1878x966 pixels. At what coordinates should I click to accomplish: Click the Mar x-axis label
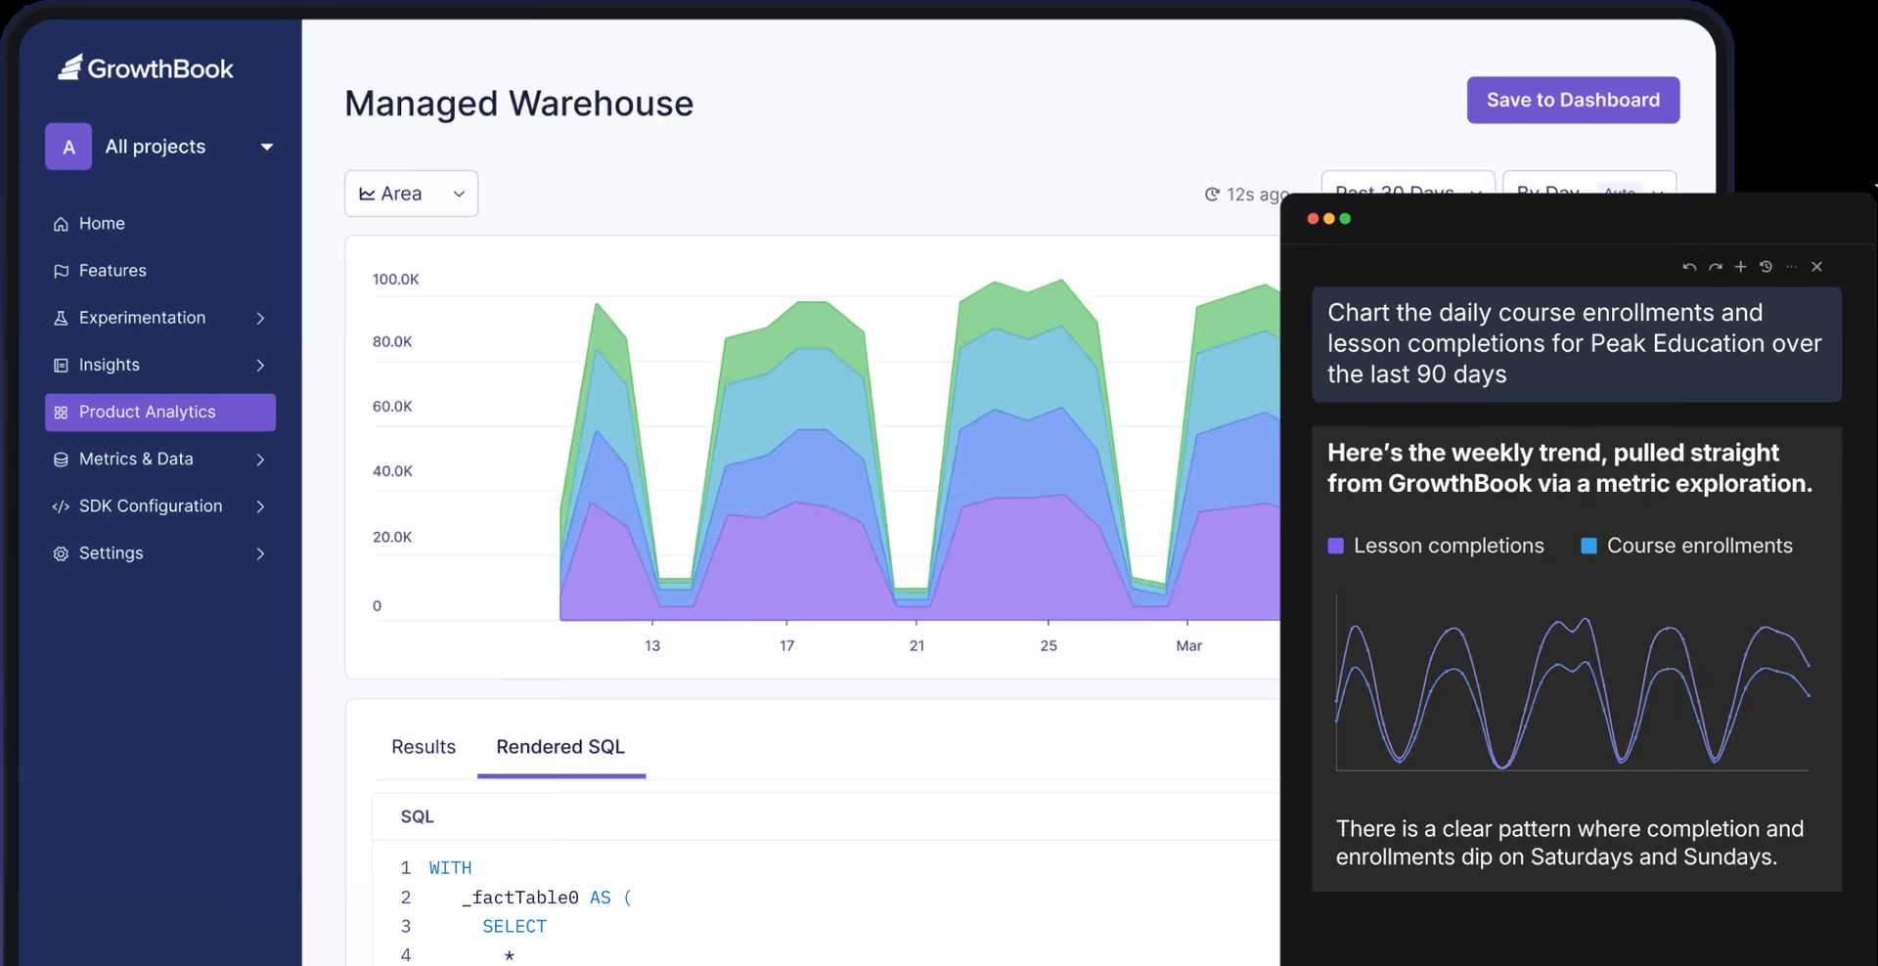1189,646
